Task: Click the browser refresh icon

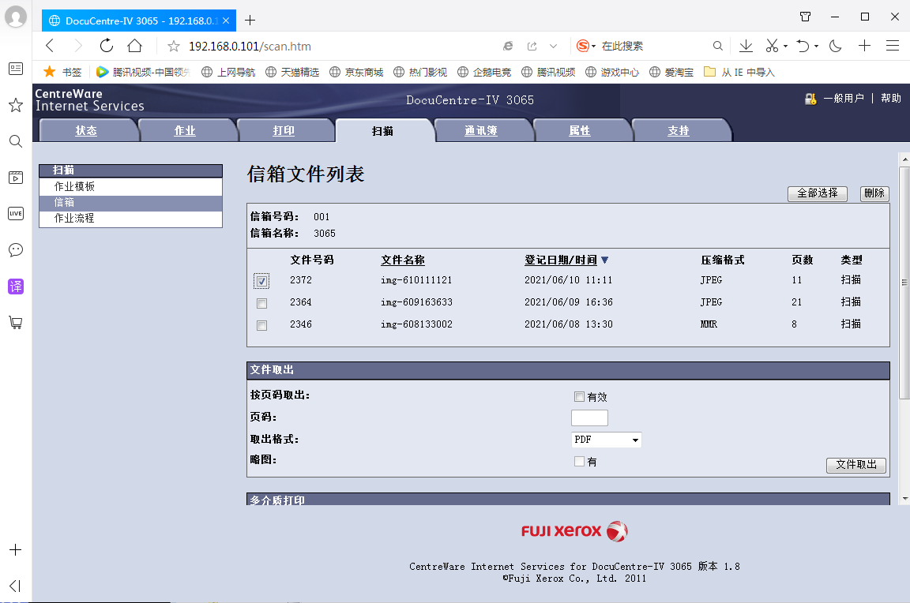Action: 107,46
